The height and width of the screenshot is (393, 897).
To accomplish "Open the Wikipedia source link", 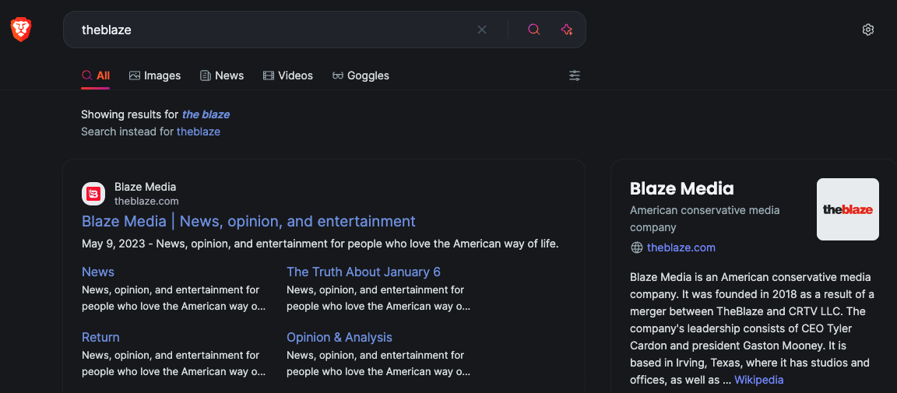I will tap(758, 380).
